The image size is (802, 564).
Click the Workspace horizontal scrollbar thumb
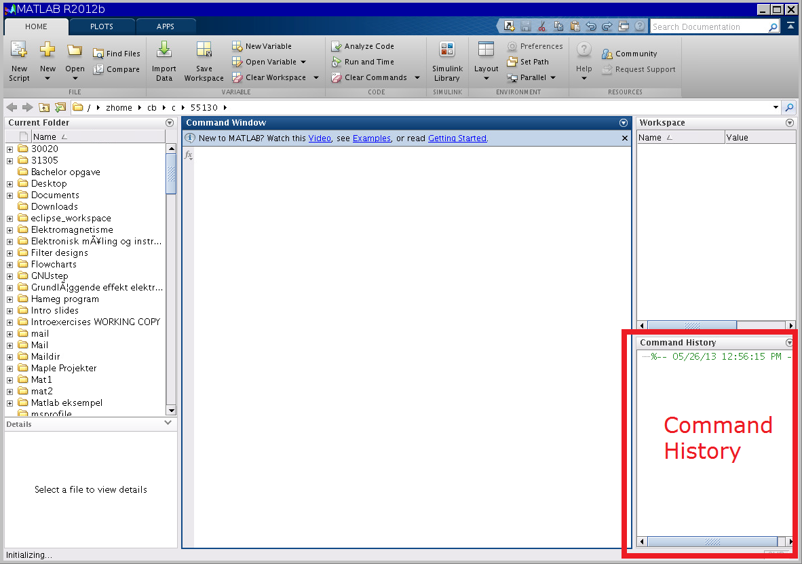coord(692,326)
